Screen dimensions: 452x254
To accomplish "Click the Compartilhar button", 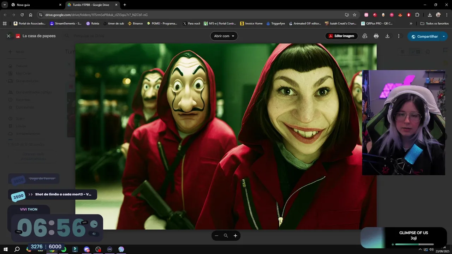I will [x=424, y=36].
